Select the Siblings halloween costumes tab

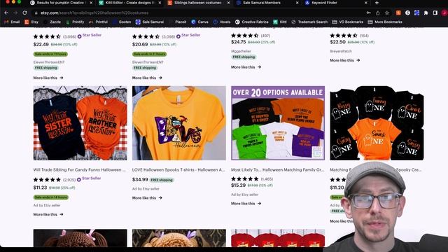tap(199, 3)
